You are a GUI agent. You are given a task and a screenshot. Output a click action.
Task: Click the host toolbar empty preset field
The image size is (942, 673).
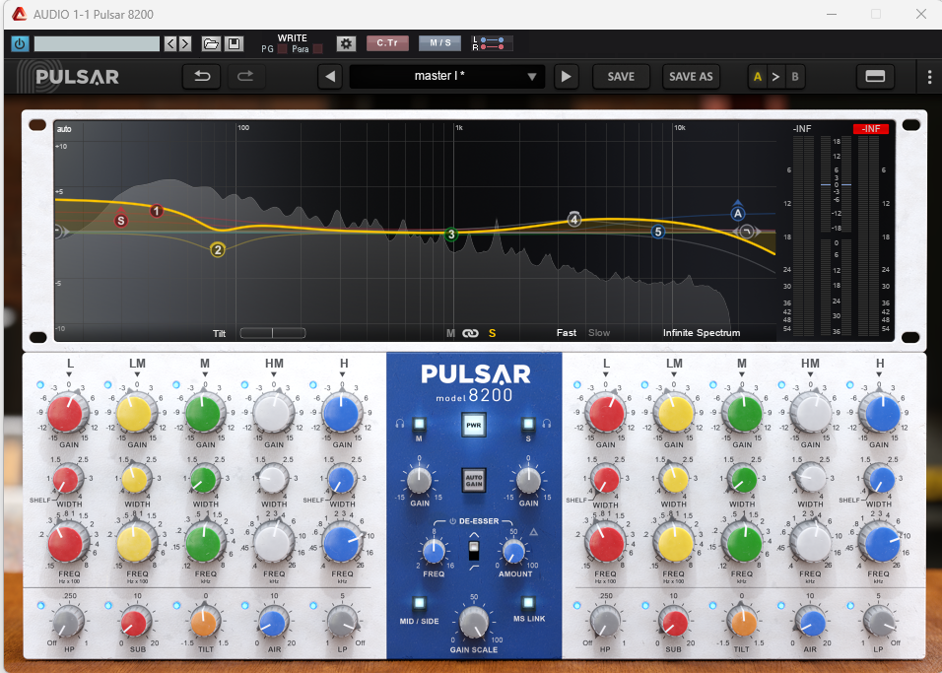[x=97, y=44]
